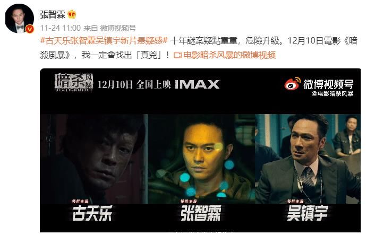The width and height of the screenshot is (366, 243).
Task: Click the 吴镇宇 character panel
Action: pyautogui.click(x=308, y=159)
